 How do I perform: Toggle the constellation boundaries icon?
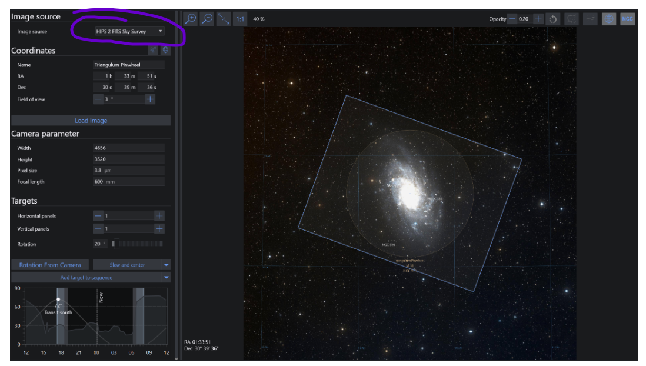[571, 19]
